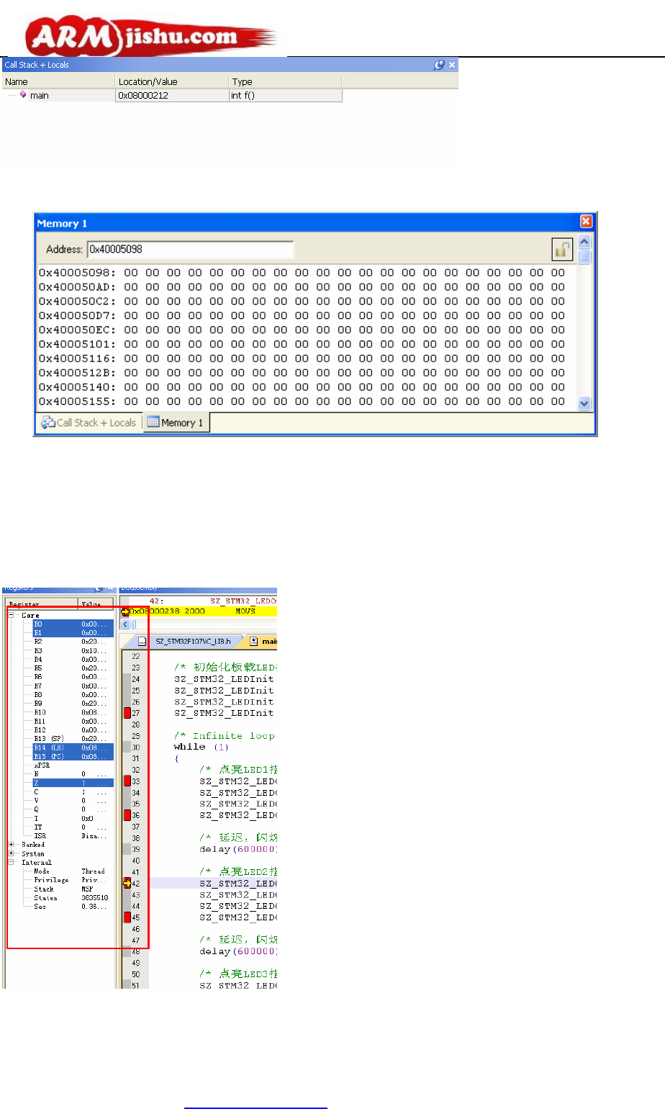Click the disassembly program counter arrow marker

click(x=125, y=611)
